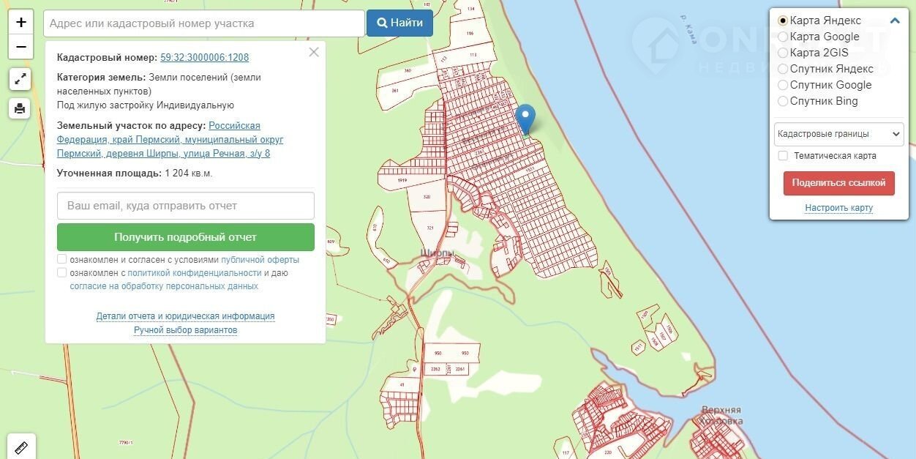Close the cadastral info panel
Viewport: 916px width, 459px height.
314,52
